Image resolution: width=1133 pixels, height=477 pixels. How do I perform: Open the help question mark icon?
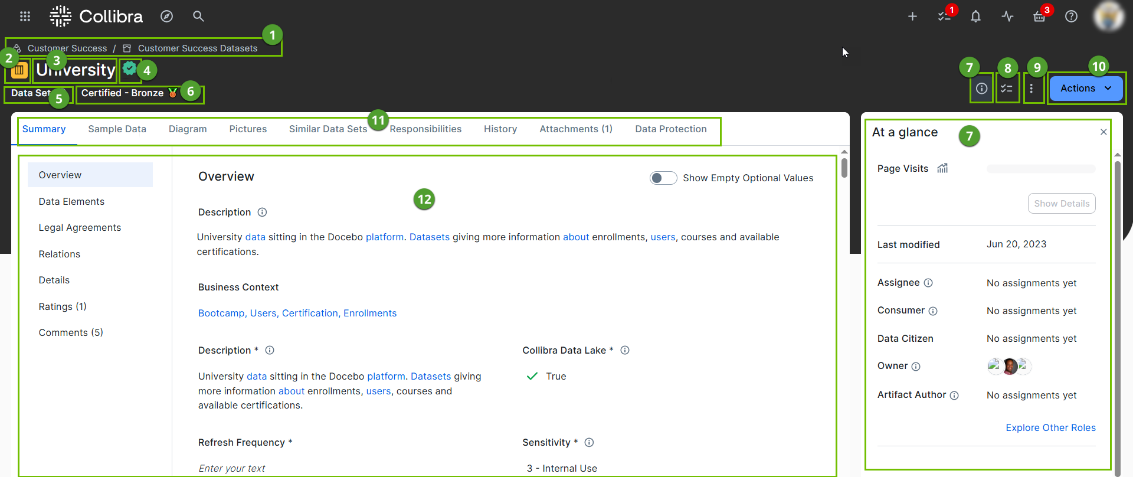[1071, 17]
